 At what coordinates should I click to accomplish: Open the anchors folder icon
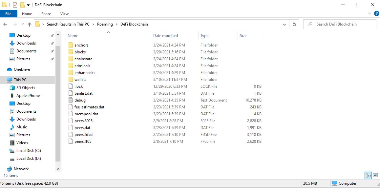coord(71,45)
